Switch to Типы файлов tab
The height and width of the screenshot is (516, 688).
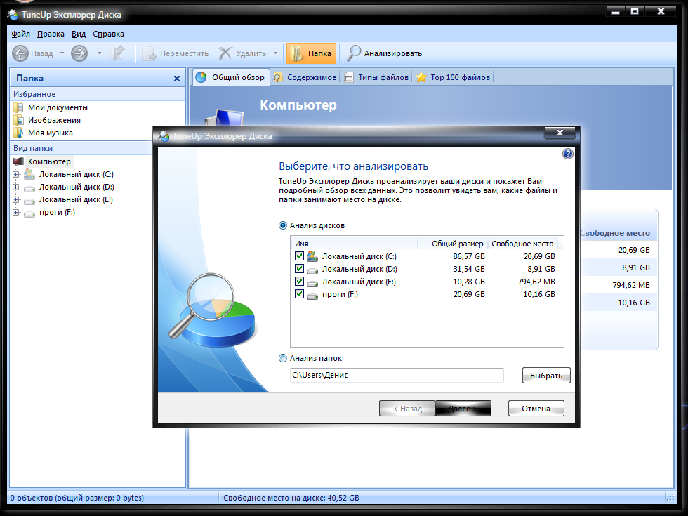pos(377,77)
